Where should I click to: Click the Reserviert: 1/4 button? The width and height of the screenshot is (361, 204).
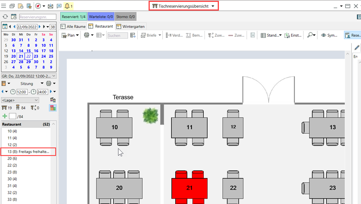[74, 17]
